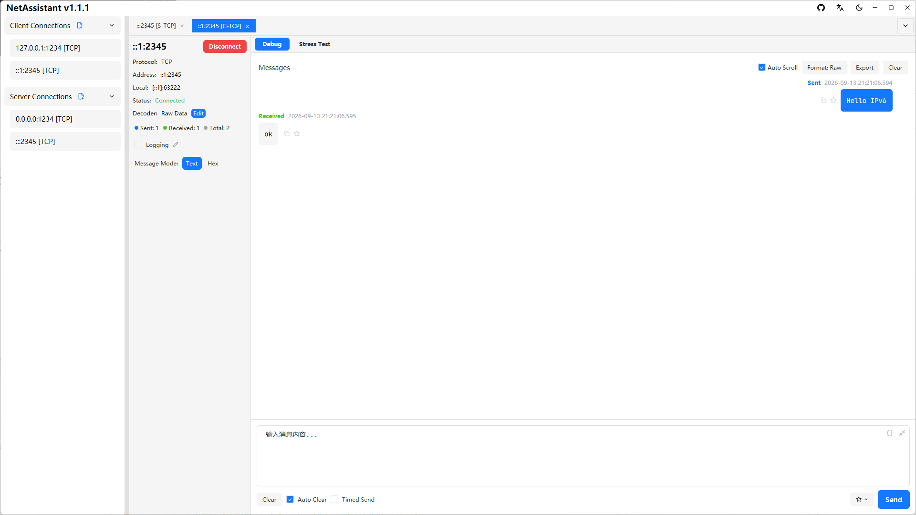Add new client connection icon
Image resolution: width=916 pixels, height=515 pixels.
(x=80, y=25)
